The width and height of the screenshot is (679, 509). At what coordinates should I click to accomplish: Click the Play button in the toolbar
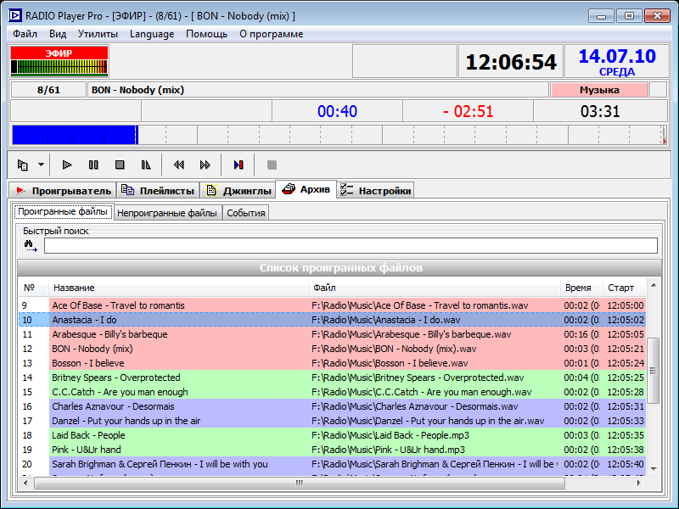(x=67, y=165)
